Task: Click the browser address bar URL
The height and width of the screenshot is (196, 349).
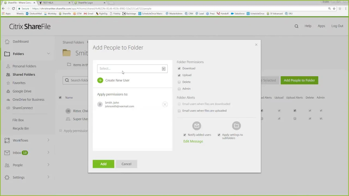Action: click(92, 8)
